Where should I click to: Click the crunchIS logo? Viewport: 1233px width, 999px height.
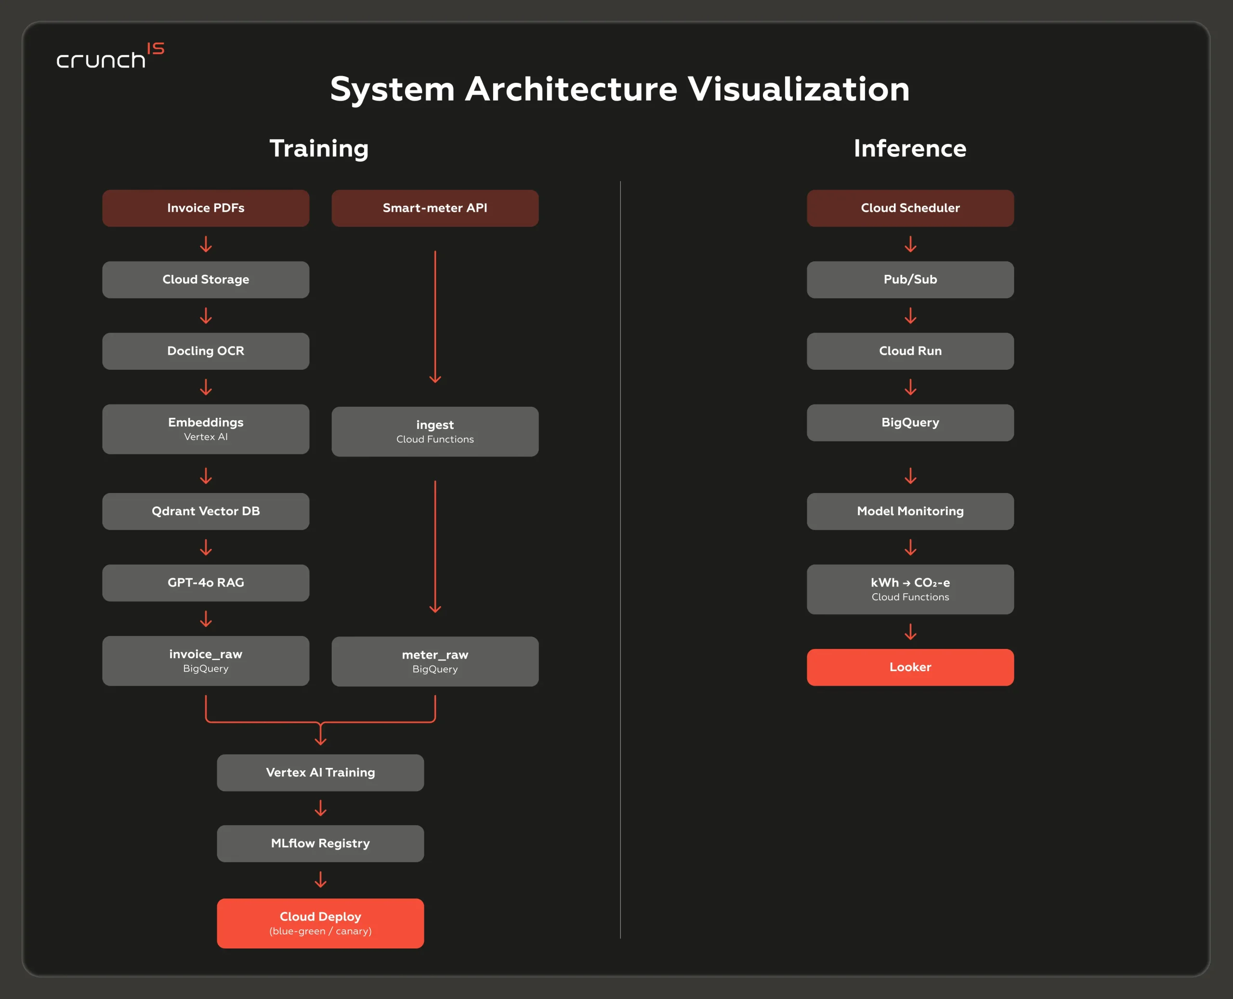pos(110,56)
